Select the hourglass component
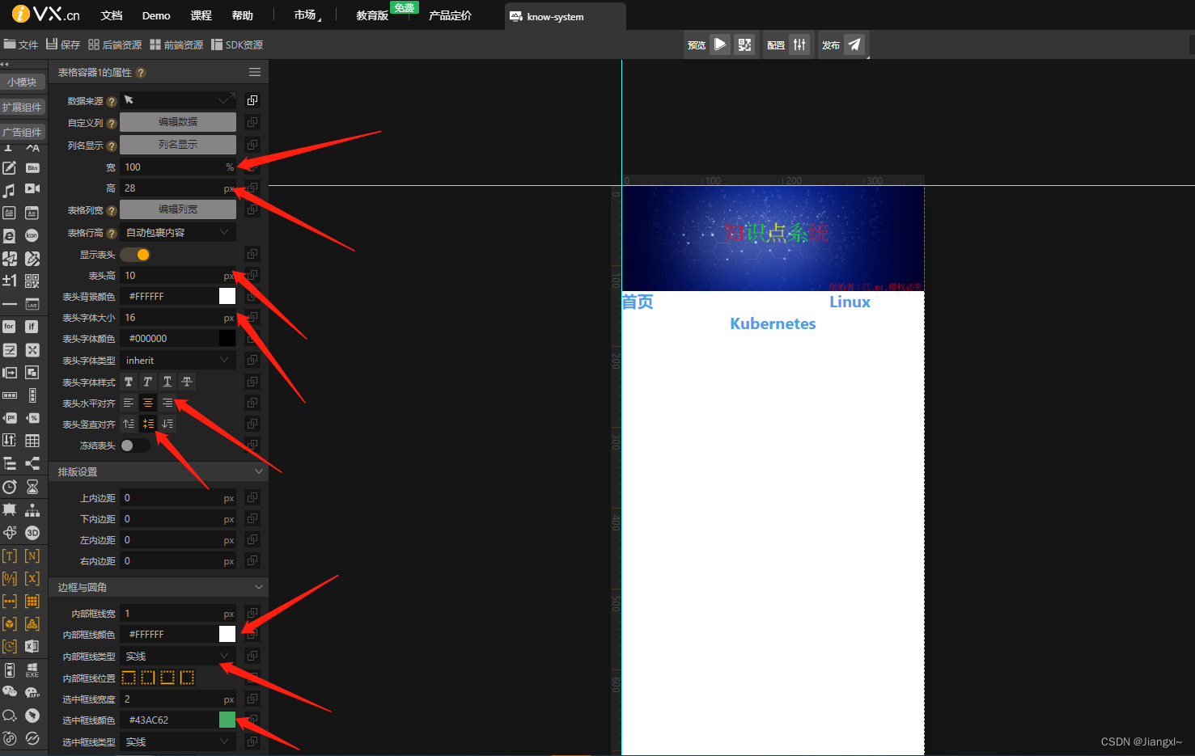1195x756 pixels. click(x=32, y=487)
